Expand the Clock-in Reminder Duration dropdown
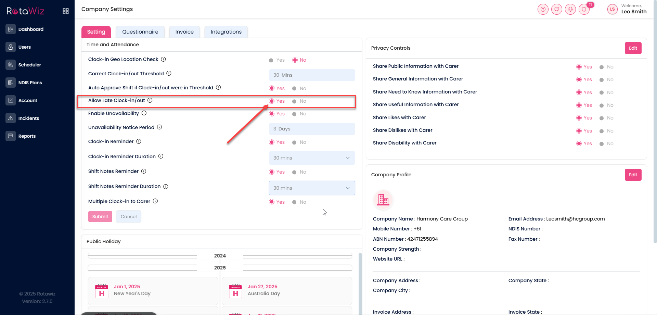 pos(312,158)
